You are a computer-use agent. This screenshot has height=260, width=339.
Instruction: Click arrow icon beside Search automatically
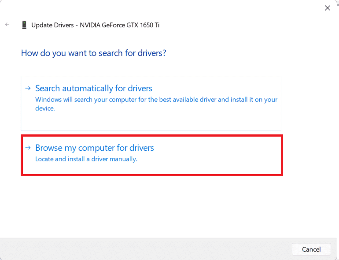coord(28,88)
